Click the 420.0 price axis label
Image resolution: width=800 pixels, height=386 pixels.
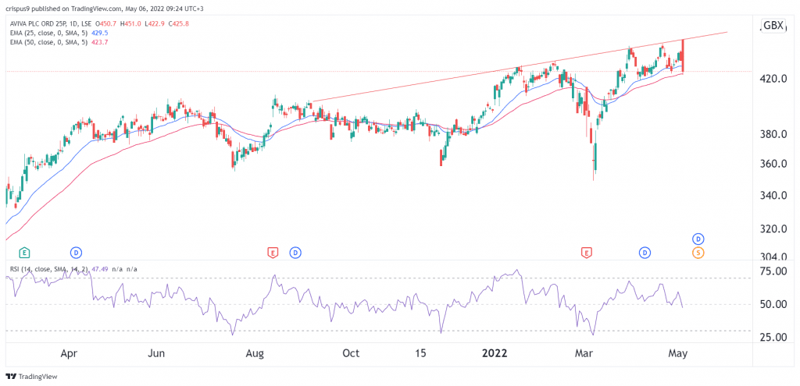click(774, 79)
